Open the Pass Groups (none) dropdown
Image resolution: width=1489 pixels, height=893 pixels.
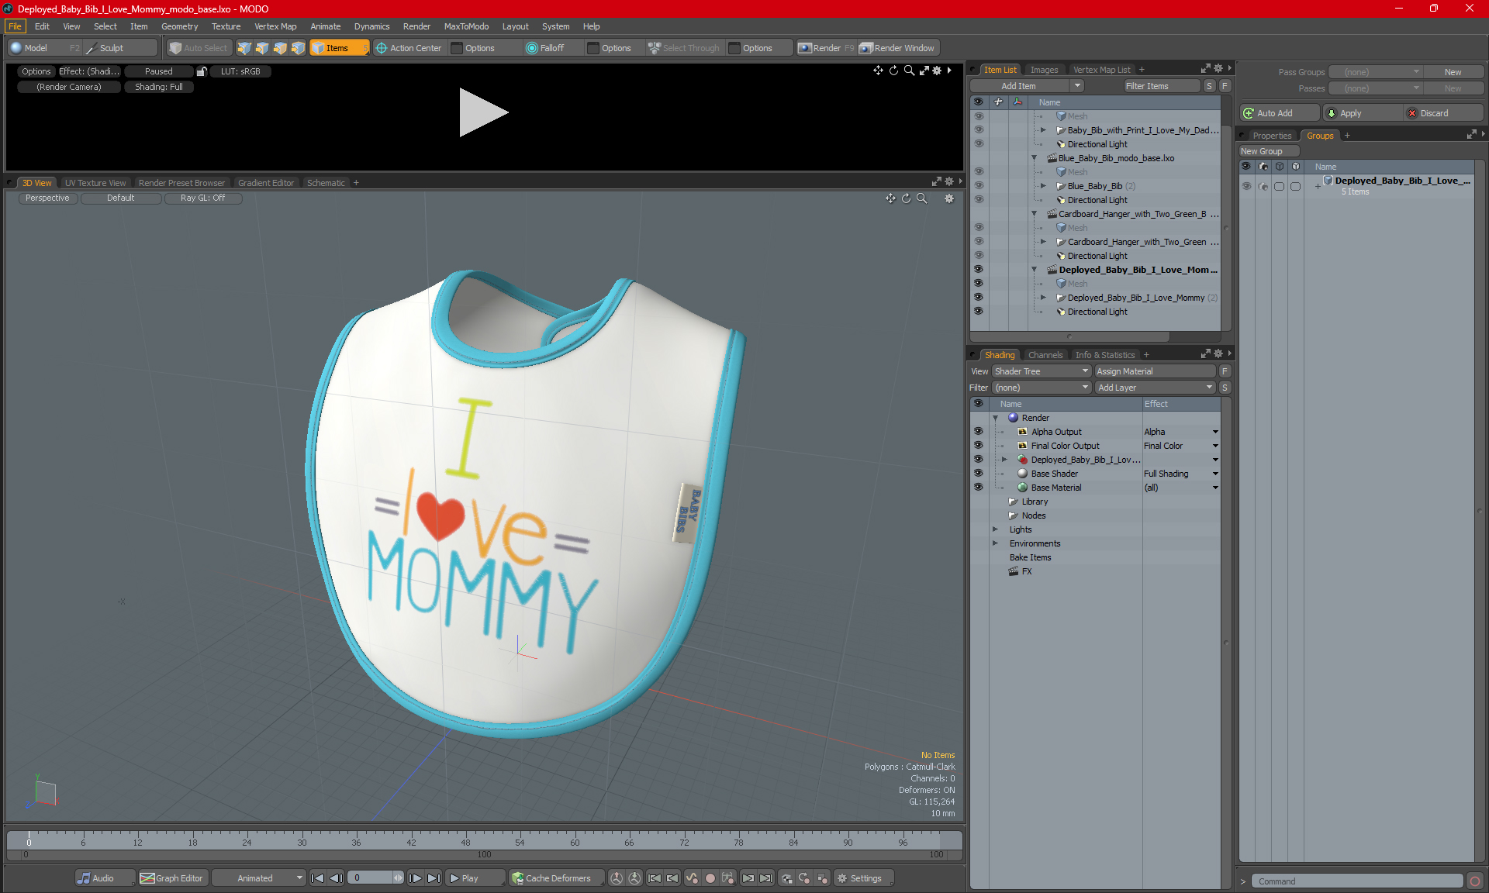[1375, 72]
